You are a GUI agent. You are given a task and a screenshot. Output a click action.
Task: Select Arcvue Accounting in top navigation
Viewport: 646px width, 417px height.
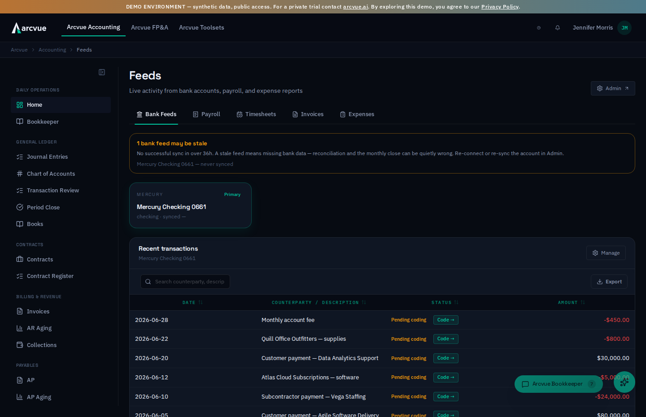93,27
